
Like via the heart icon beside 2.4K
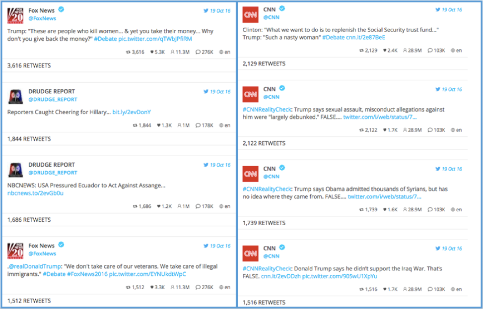[385, 51]
